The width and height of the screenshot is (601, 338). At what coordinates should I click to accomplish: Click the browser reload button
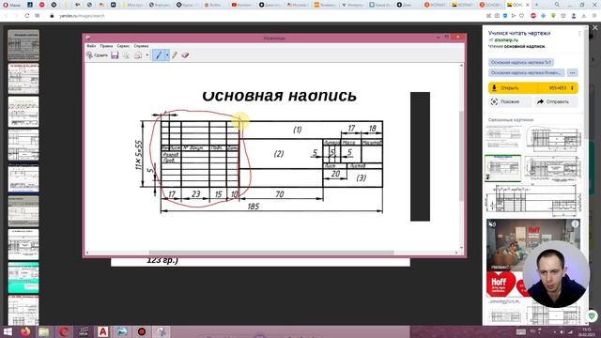[x=27, y=16]
